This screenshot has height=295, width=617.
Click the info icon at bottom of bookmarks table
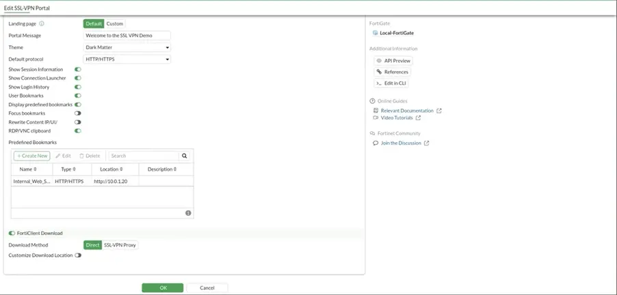188,213
